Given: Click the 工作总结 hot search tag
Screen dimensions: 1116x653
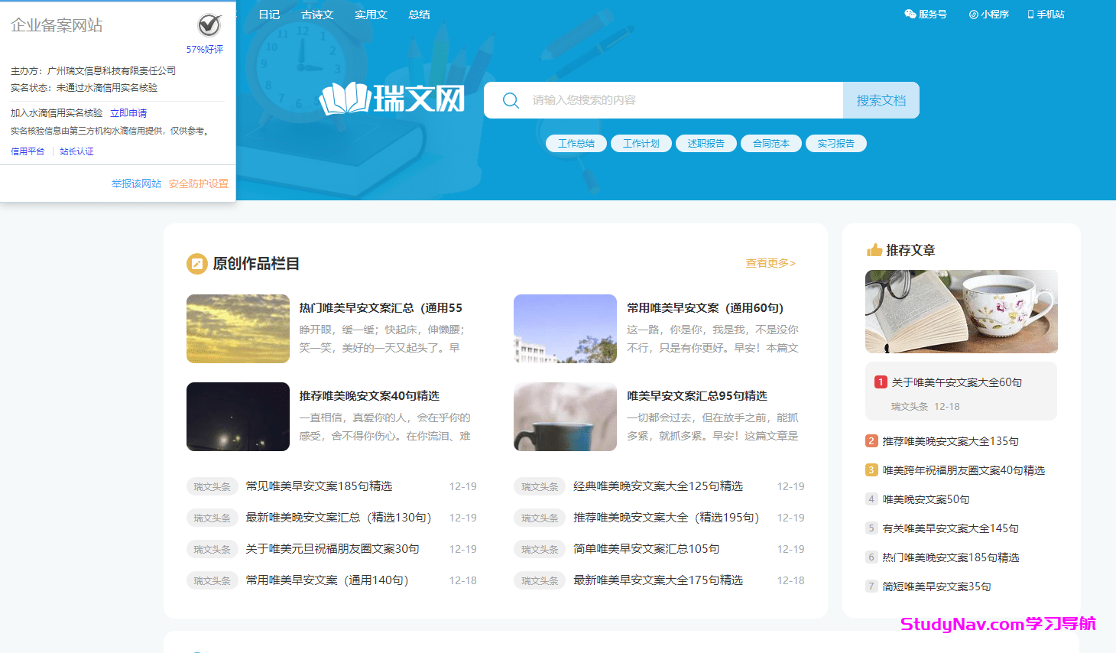Looking at the screenshot, I should click(576, 143).
